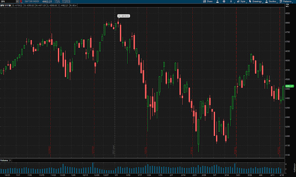Open the Style menu
Image resolution: width=296 pixels, height=177 pixels.
(x=241, y=1)
